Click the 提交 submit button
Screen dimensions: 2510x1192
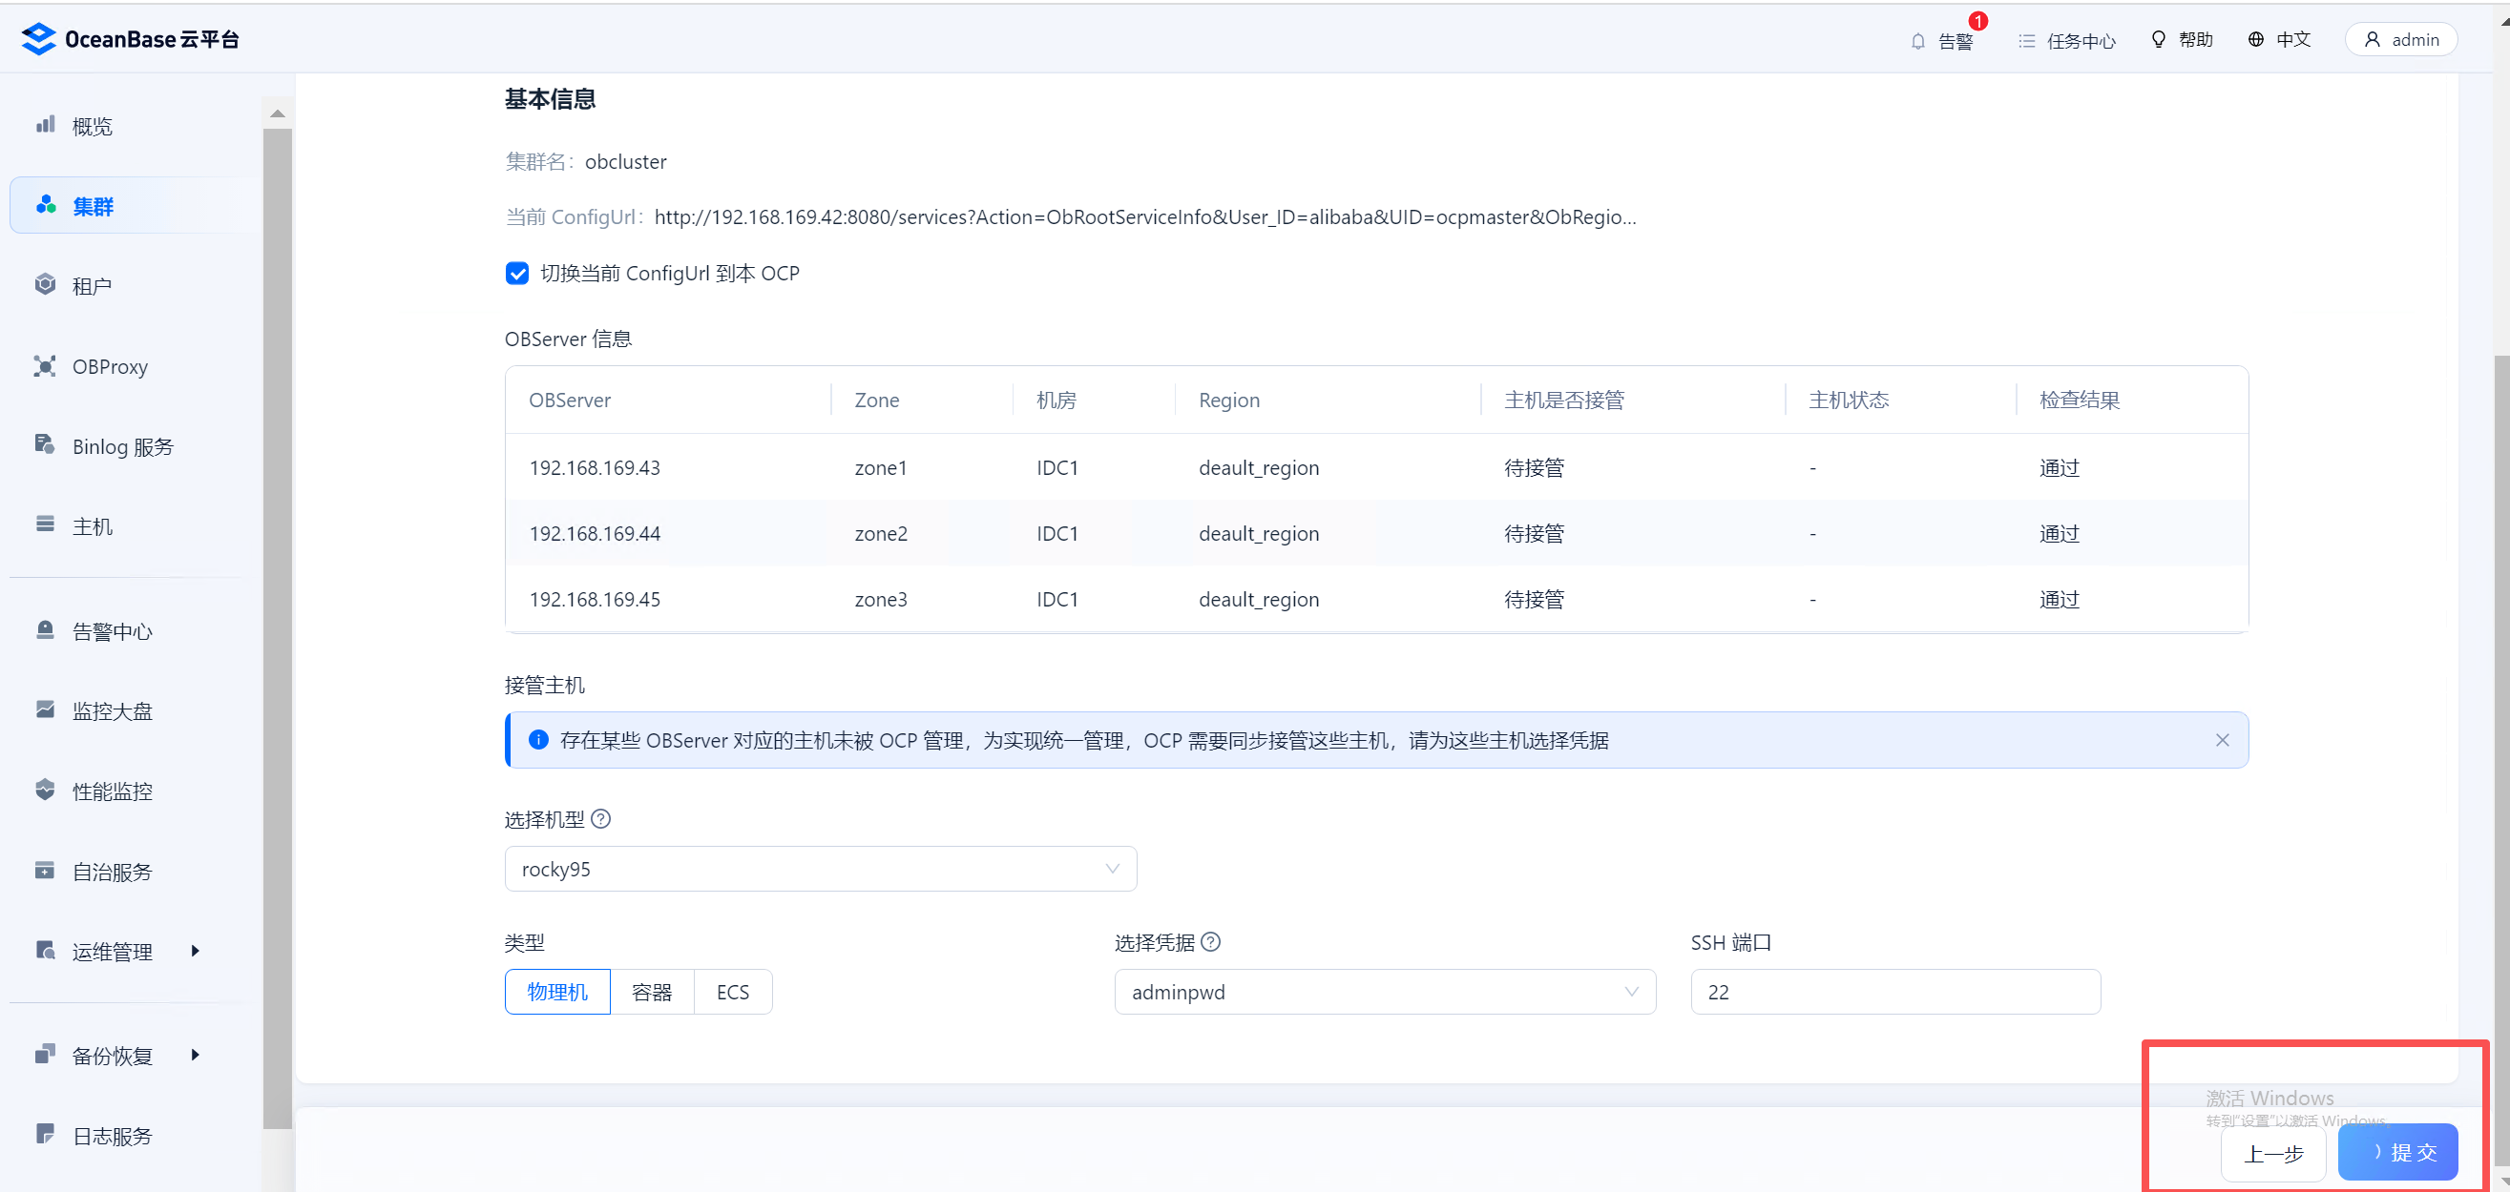click(2397, 1152)
